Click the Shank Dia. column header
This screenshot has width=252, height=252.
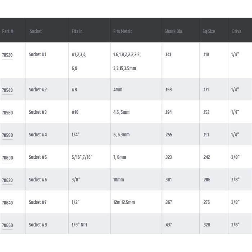(x=174, y=31)
